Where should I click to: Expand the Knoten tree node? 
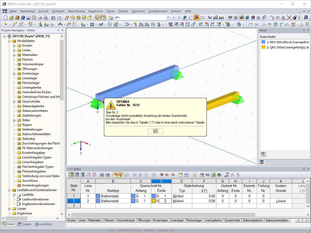tap(14, 46)
